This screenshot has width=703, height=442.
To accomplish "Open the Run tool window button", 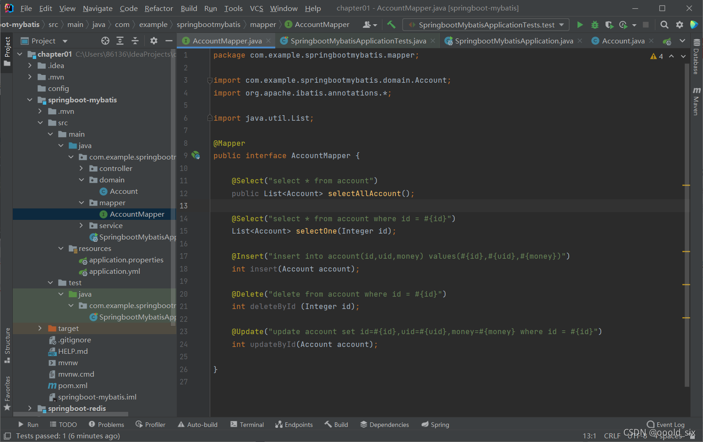I will tap(28, 425).
